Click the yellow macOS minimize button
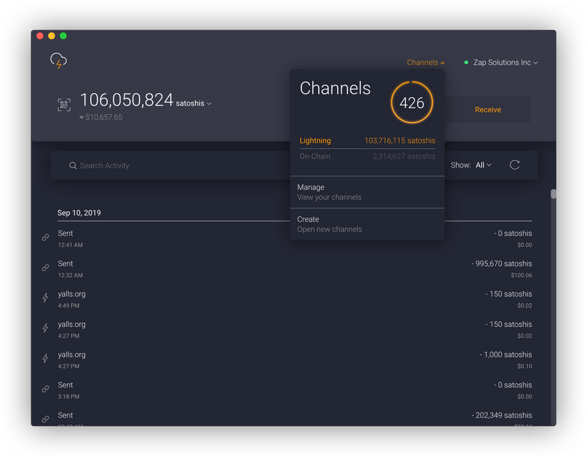 (x=52, y=36)
